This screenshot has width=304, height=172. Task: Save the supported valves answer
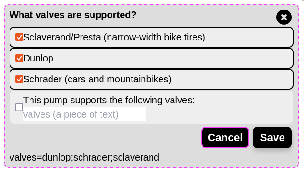point(272,138)
